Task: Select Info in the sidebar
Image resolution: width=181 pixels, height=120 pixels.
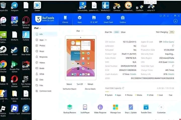Action: coord(45,34)
